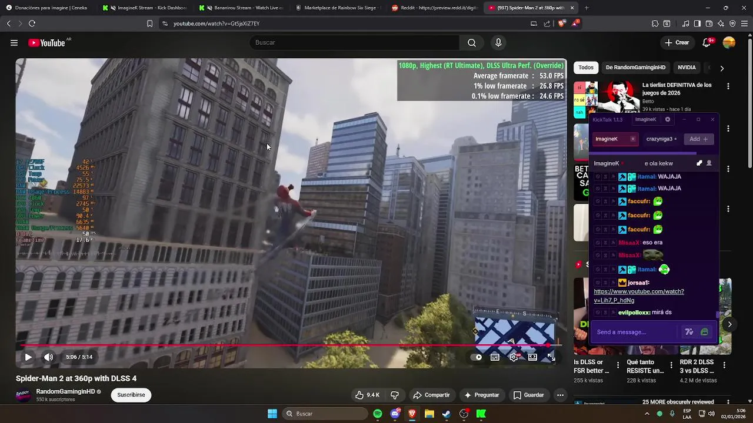Open KickTalk settings gear
Viewport: 753px width, 423px height.
click(667, 119)
